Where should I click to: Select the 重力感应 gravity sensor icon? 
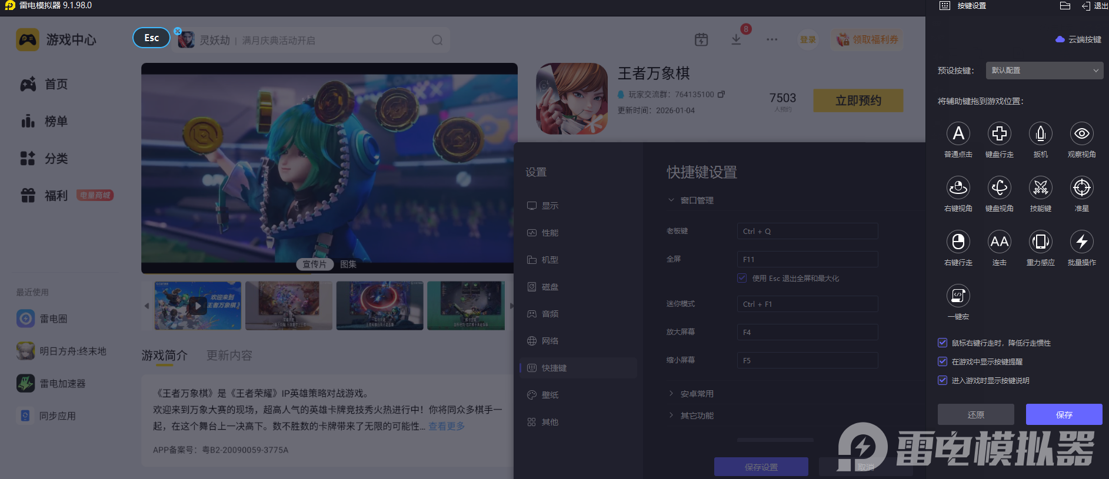tap(1041, 242)
